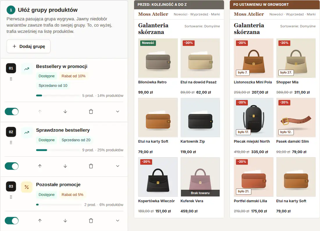
Task: Grab drag handle of group 03
Action: pyautogui.click(x=11, y=197)
